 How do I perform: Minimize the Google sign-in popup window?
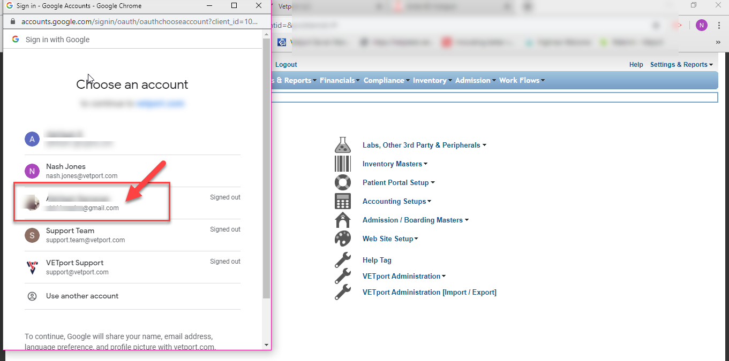click(209, 6)
